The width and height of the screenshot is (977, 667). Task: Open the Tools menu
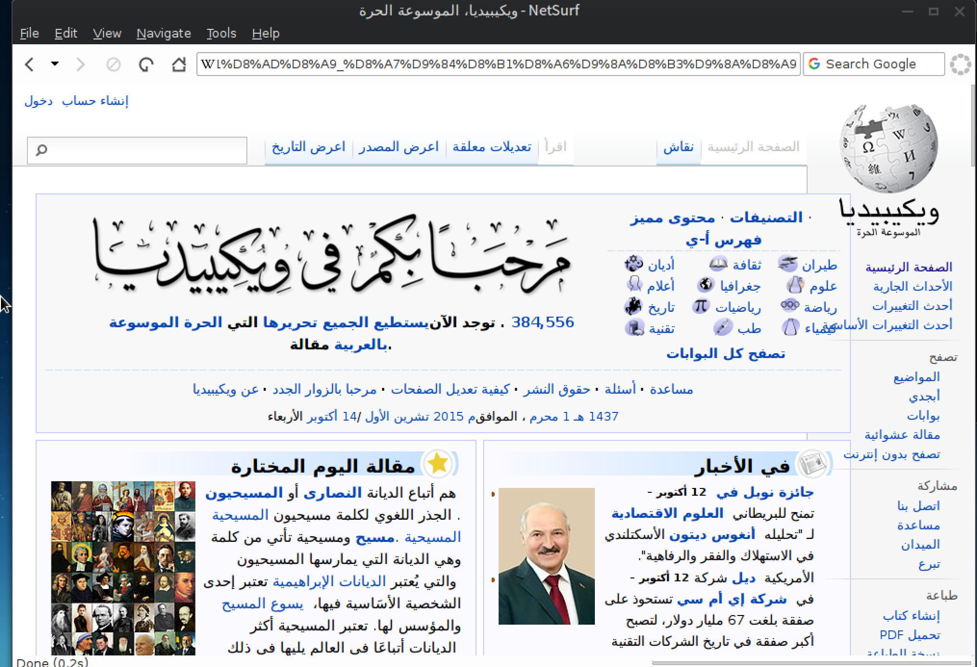pyautogui.click(x=221, y=33)
